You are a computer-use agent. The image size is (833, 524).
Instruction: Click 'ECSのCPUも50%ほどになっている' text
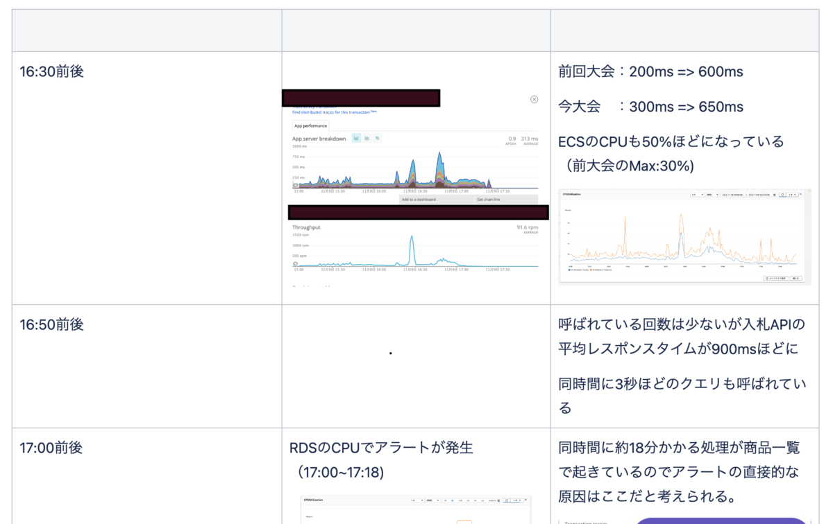coord(671,142)
